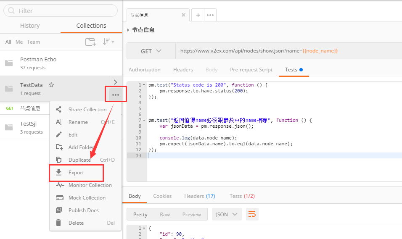Choose Monitor Collection menu entry
Image resolution: width=402 pixels, height=239 pixels.
(85, 185)
